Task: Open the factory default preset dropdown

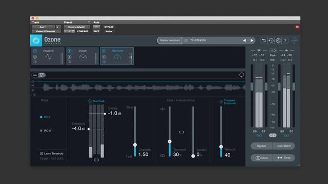Action: pos(77,27)
